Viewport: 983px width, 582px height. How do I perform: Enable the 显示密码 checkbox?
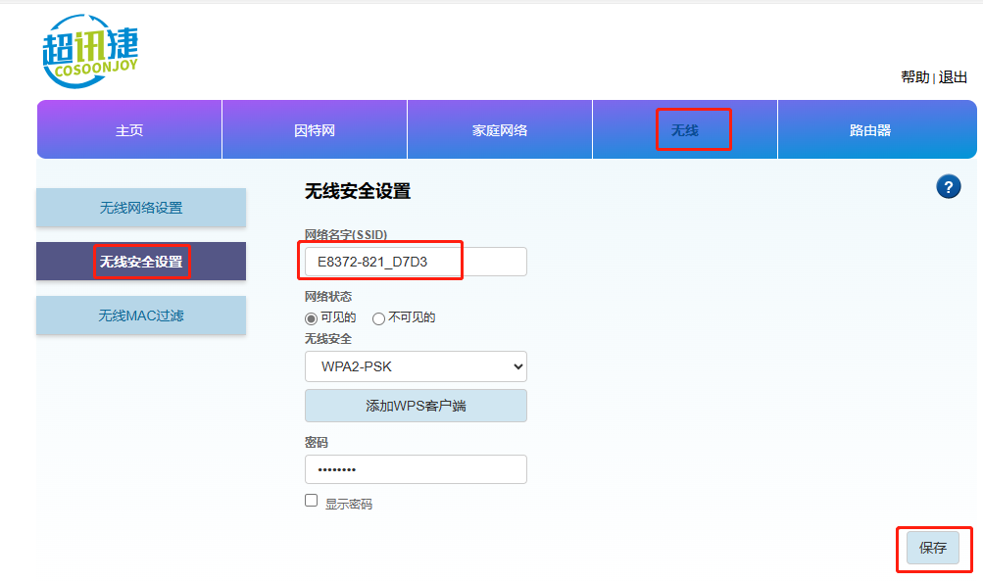312,501
